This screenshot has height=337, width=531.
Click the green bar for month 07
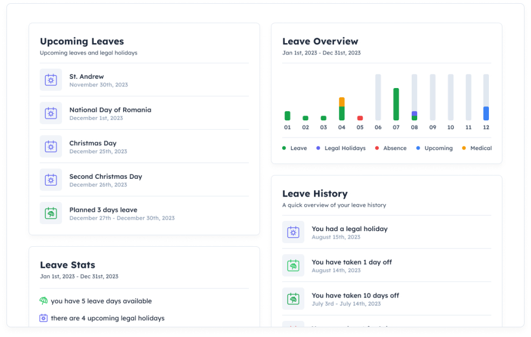[396, 104]
